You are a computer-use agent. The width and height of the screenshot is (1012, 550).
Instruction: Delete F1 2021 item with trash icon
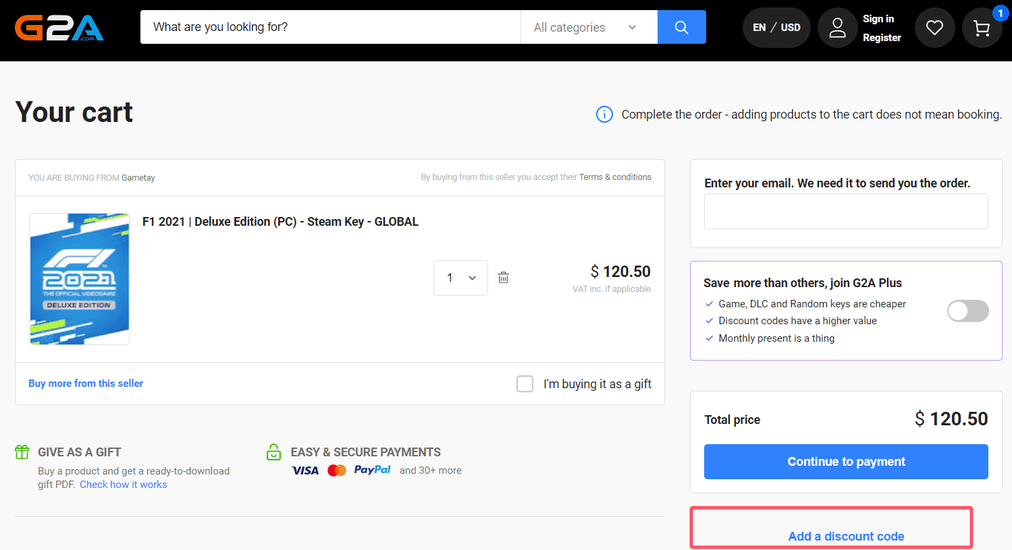pyautogui.click(x=503, y=278)
